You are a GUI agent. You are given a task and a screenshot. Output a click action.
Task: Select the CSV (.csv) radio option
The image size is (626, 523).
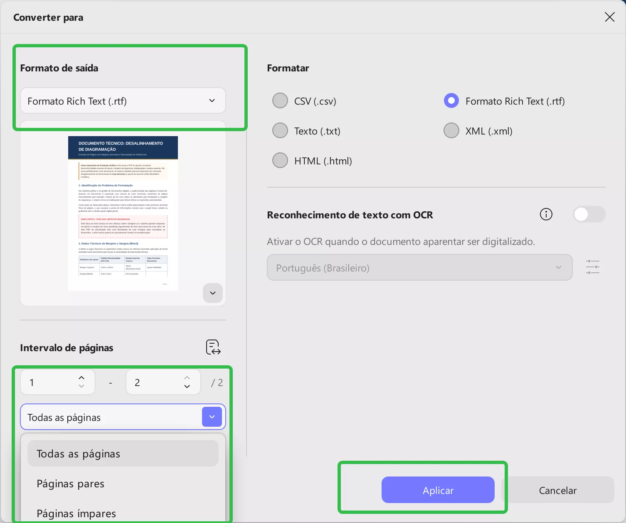click(280, 100)
